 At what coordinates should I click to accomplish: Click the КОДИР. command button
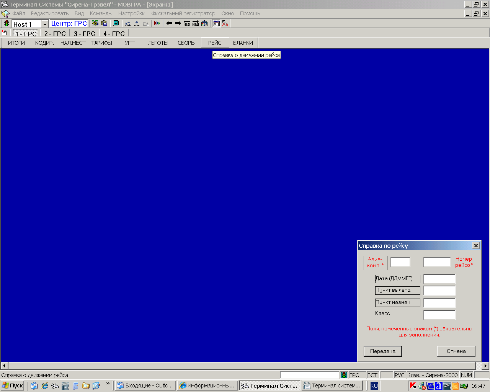(x=44, y=43)
